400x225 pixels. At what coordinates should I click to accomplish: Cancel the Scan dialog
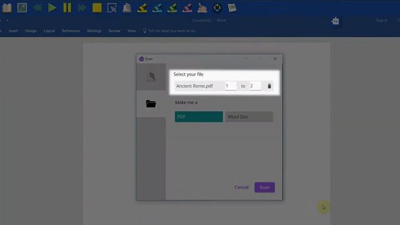click(x=241, y=187)
